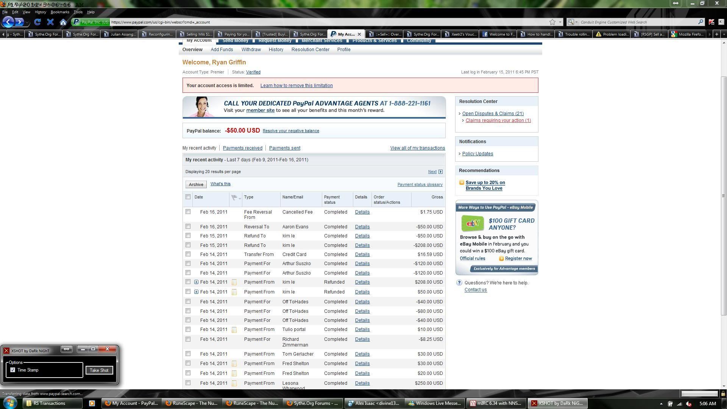Click the Take Shot button
727x409 pixels.
pyautogui.click(x=99, y=370)
